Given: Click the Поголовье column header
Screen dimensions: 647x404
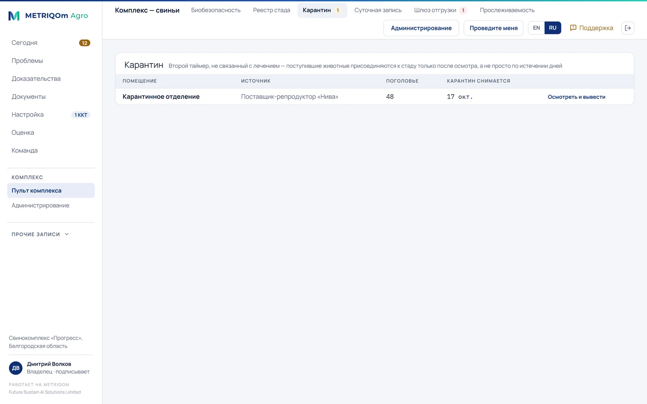Looking at the screenshot, I should (402, 81).
